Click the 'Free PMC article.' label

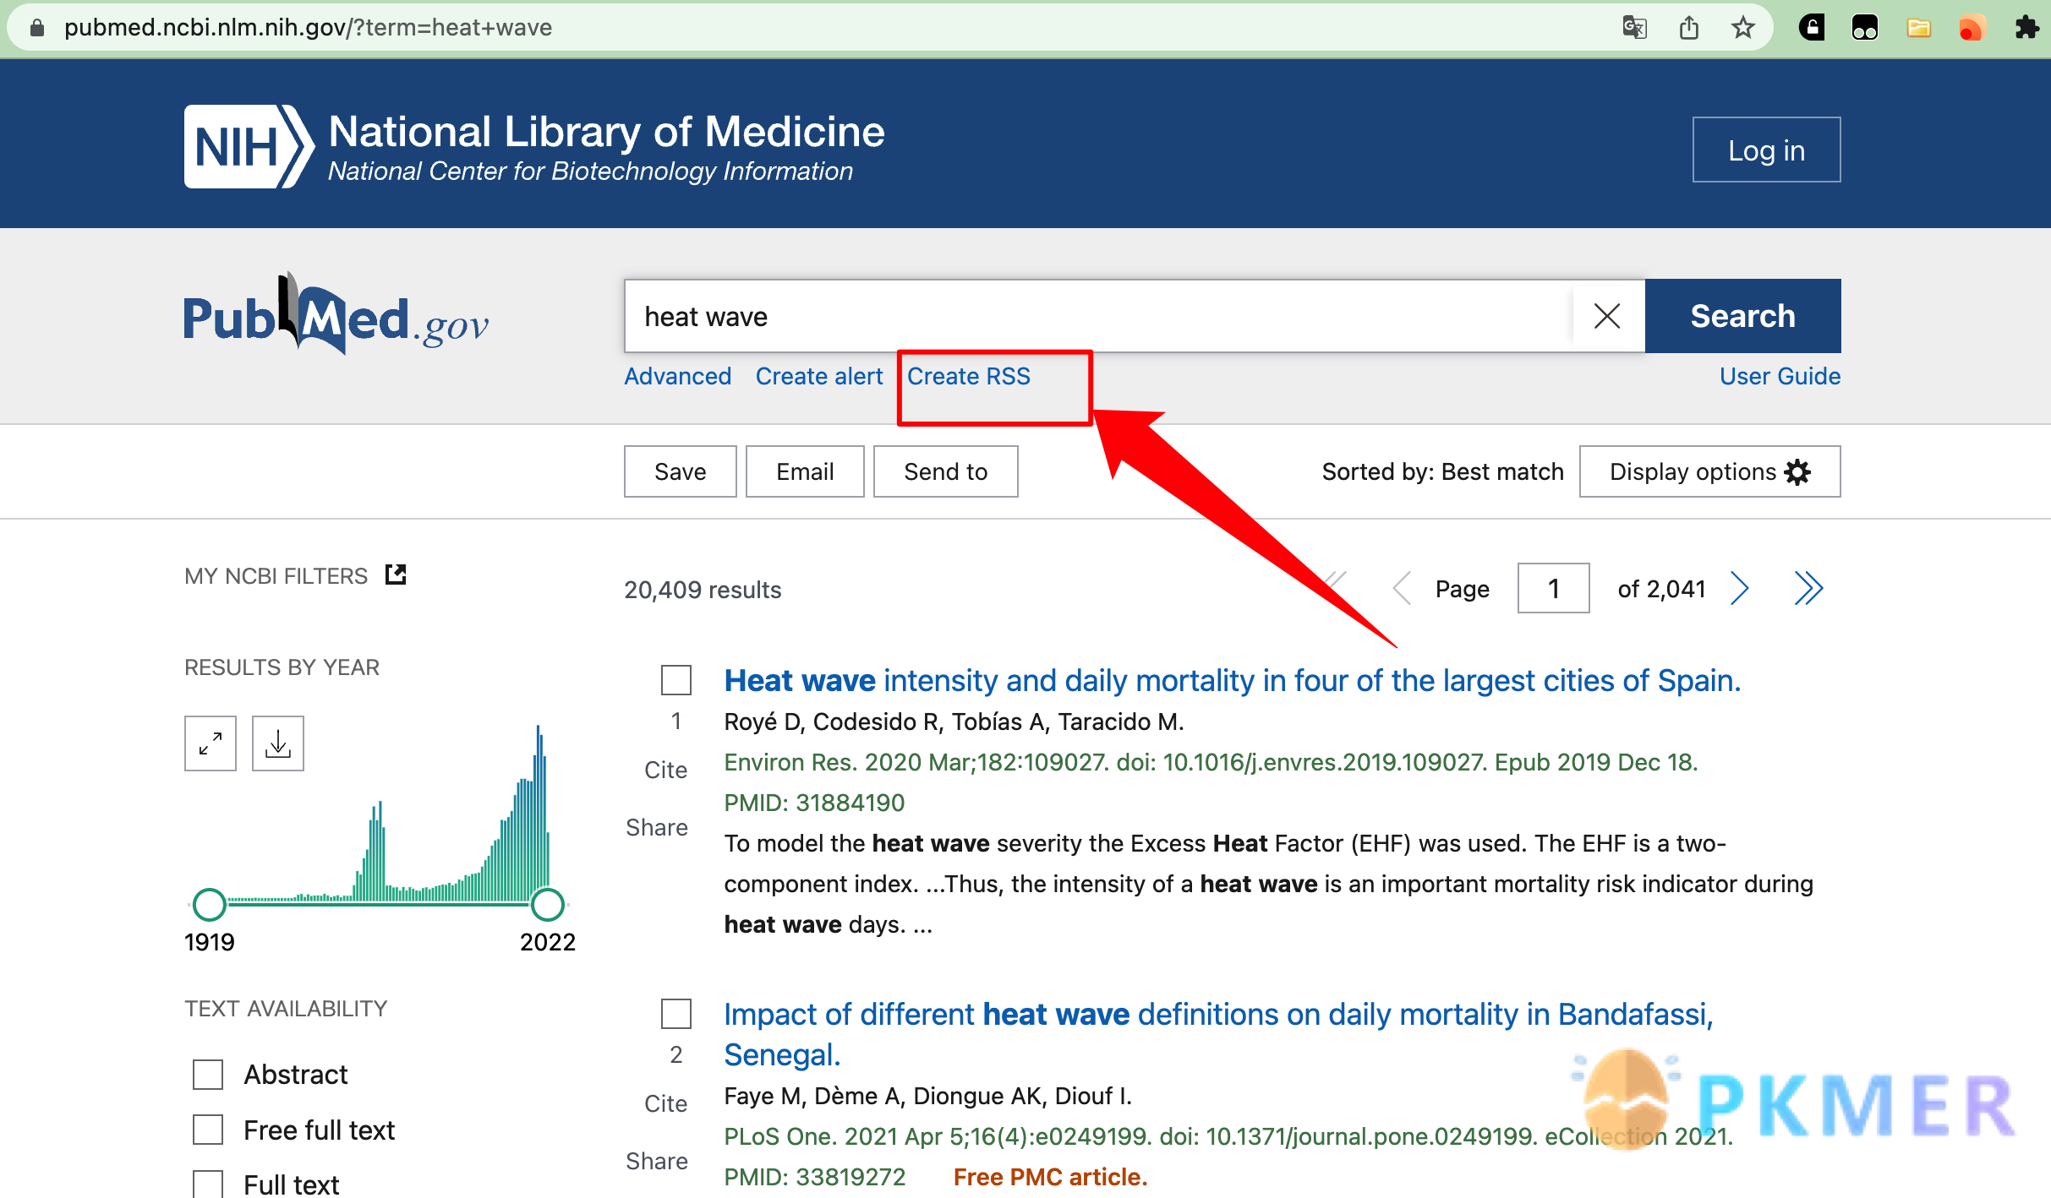[1050, 1177]
